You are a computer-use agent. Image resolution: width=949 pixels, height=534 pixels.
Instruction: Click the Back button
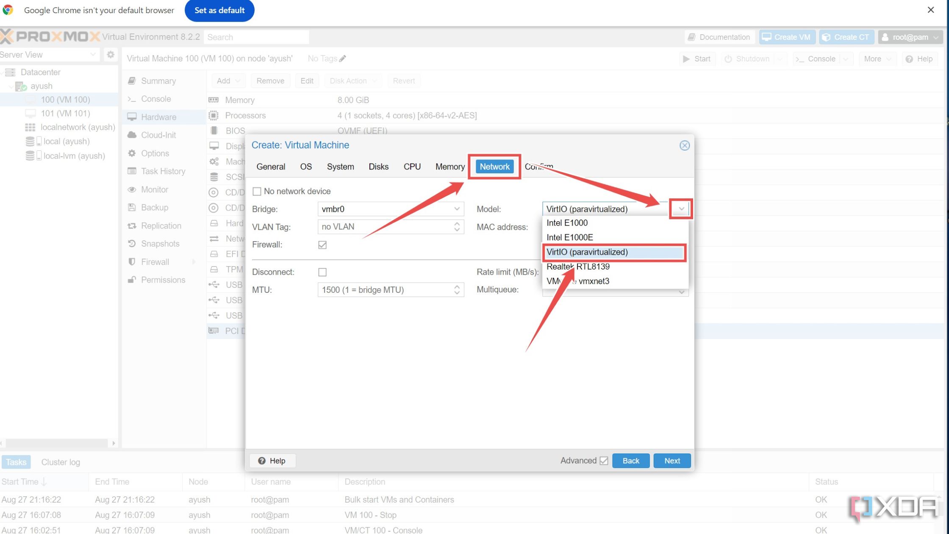click(x=630, y=461)
